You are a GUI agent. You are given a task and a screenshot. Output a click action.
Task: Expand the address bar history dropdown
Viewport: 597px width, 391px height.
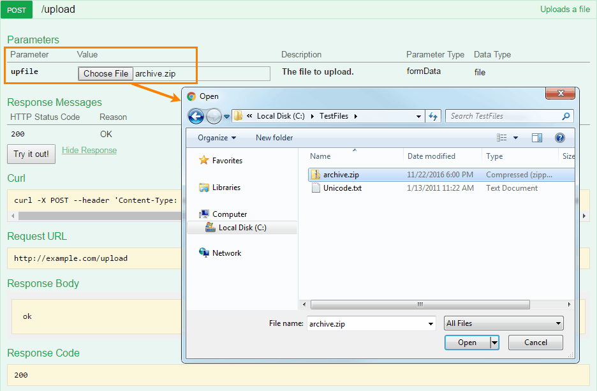(418, 116)
